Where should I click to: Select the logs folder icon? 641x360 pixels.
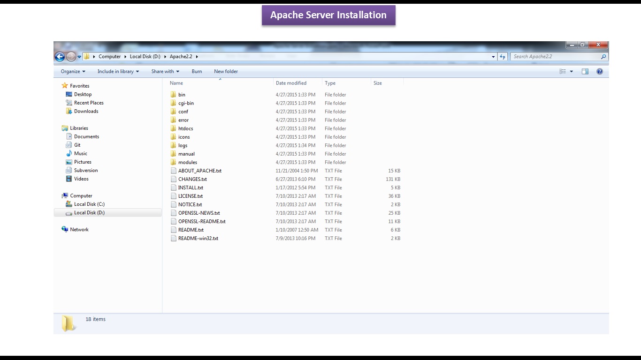[x=174, y=145]
